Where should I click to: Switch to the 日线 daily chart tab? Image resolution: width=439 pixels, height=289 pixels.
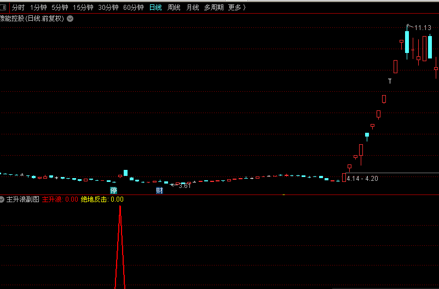[x=155, y=8]
